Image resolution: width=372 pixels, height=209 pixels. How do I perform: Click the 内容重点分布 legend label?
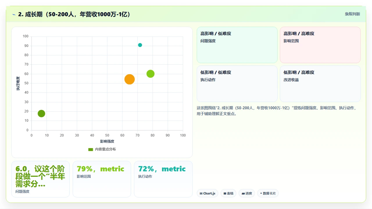(x=105, y=149)
